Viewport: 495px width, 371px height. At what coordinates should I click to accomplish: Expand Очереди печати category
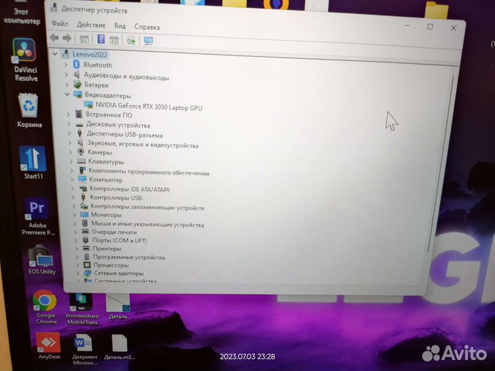point(76,232)
